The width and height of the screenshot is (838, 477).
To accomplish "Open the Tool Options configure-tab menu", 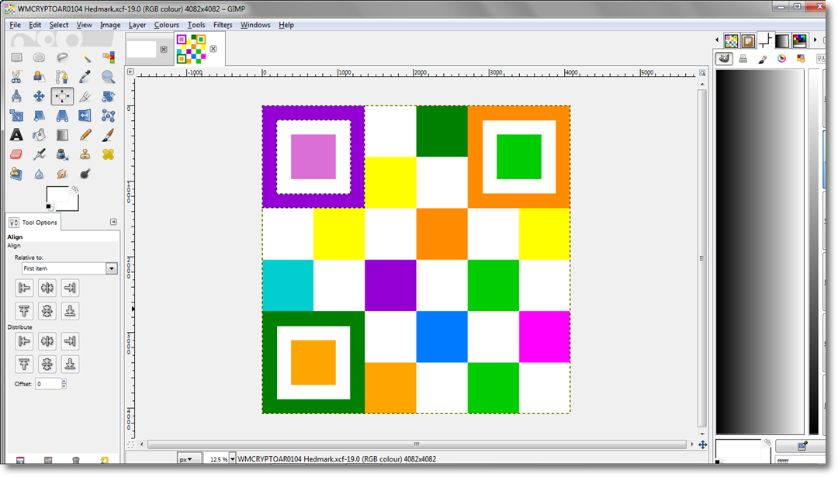I will coord(113,222).
